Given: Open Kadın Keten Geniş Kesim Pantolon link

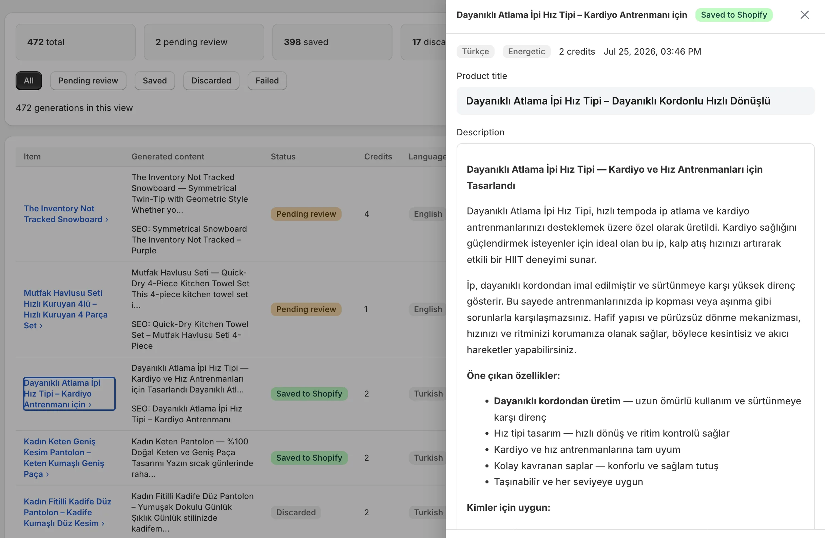Looking at the screenshot, I should [64, 458].
